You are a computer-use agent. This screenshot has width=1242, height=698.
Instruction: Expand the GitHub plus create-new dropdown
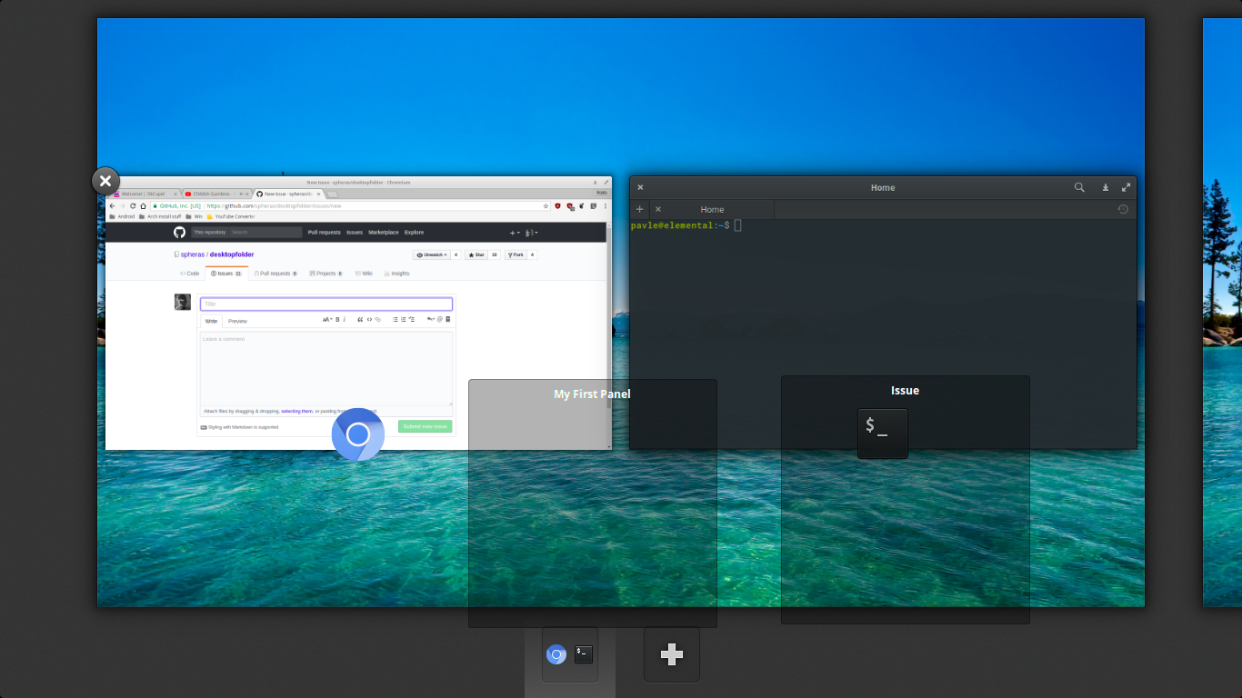[515, 233]
